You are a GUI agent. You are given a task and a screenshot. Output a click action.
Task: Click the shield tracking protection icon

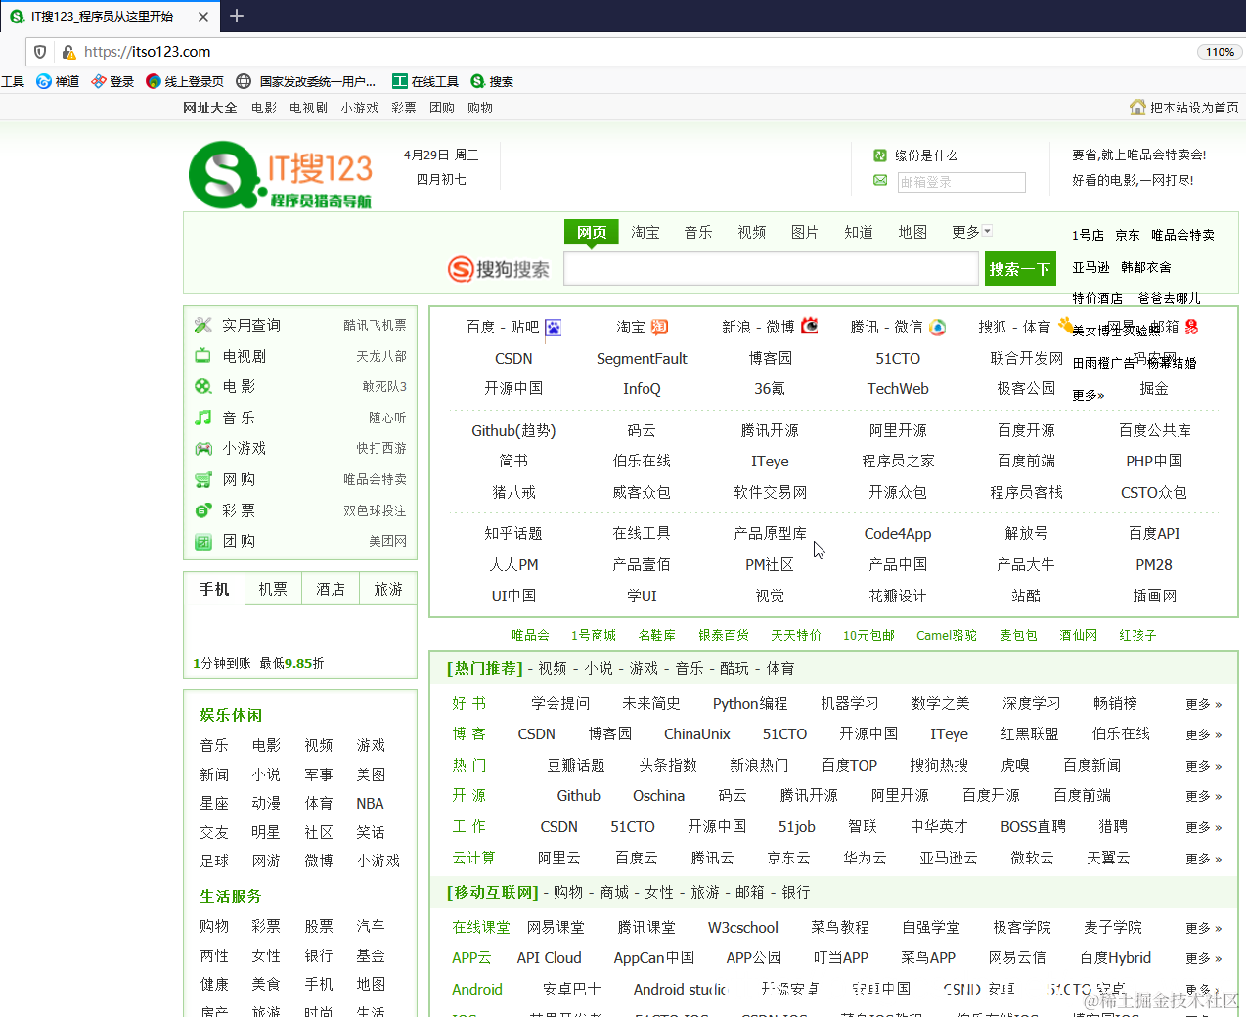coord(40,52)
